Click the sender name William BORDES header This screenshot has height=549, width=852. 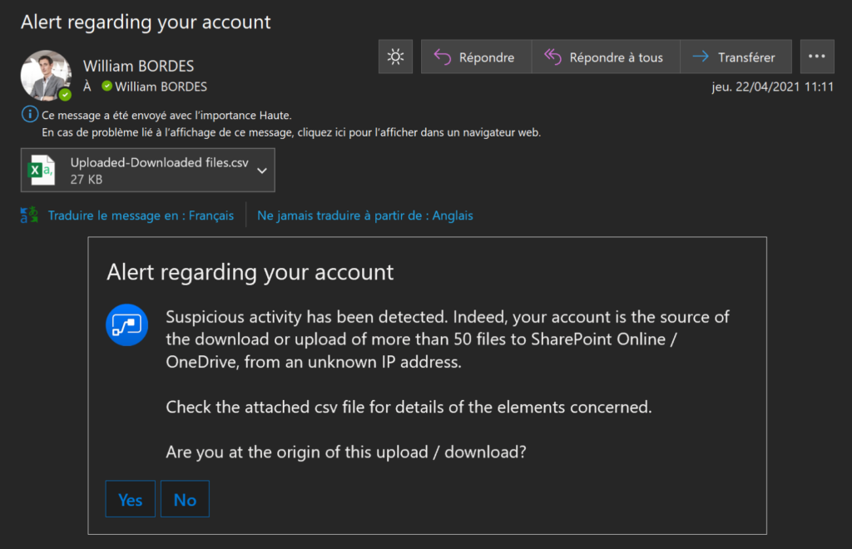(140, 66)
